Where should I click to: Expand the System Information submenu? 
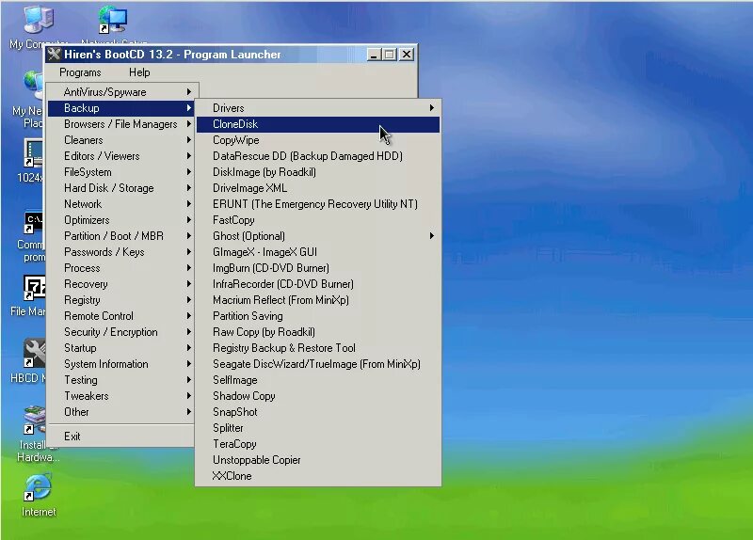tap(122, 364)
